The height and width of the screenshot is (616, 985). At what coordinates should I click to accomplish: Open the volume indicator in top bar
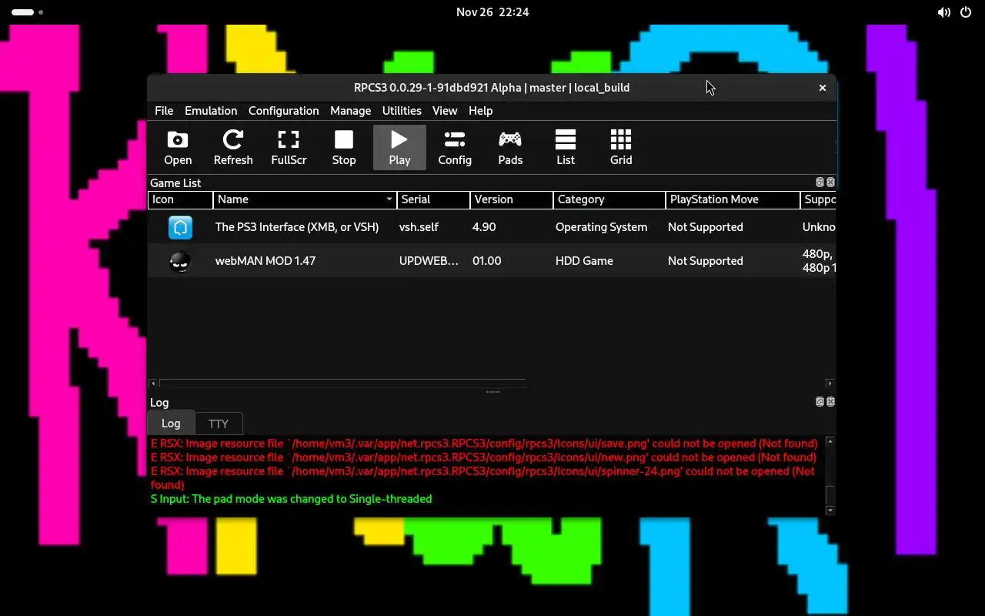click(944, 12)
